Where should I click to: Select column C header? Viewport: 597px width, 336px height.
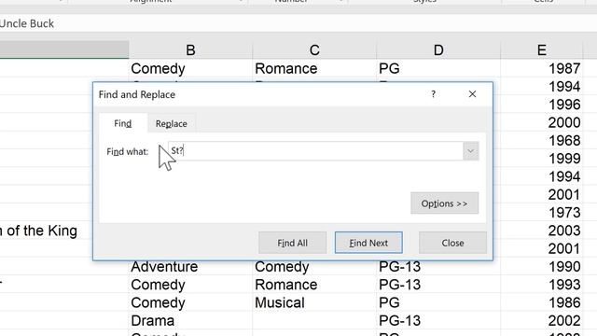tap(314, 49)
